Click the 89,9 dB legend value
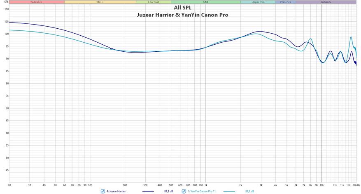The width and height of the screenshot is (361, 194). point(168,191)
